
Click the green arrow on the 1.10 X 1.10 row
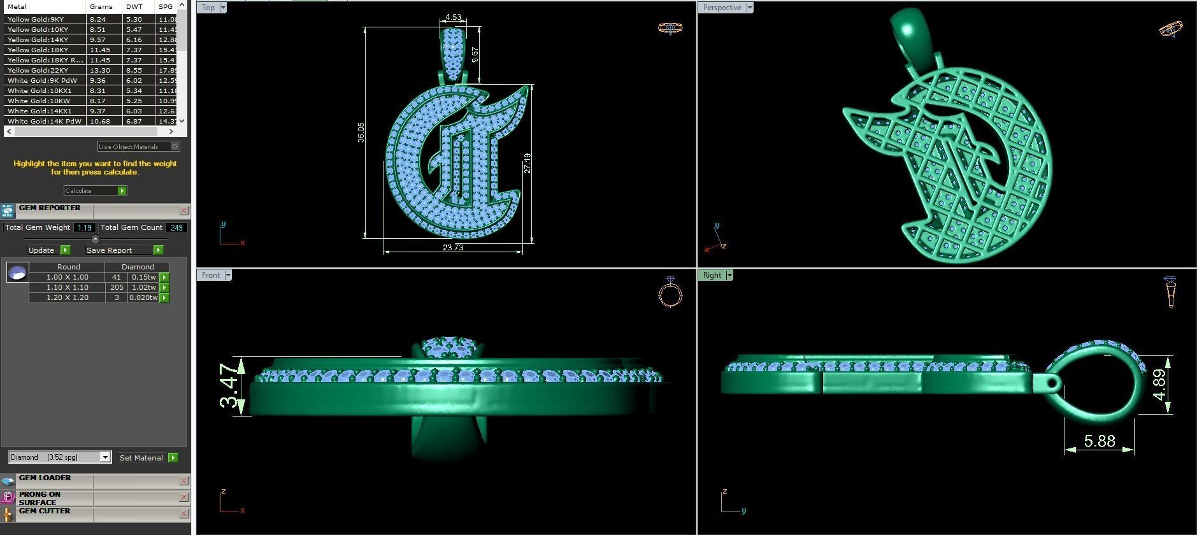point(164,288)
